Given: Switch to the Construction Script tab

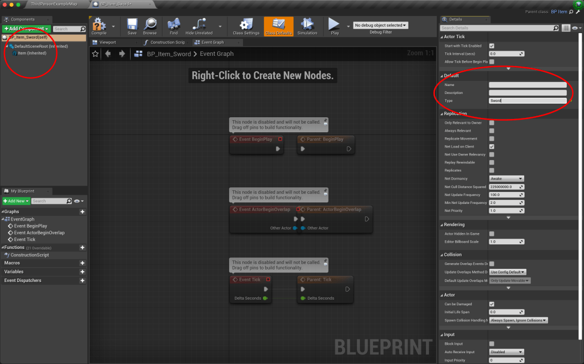Looking at the screenshot, I should point(165,42).
